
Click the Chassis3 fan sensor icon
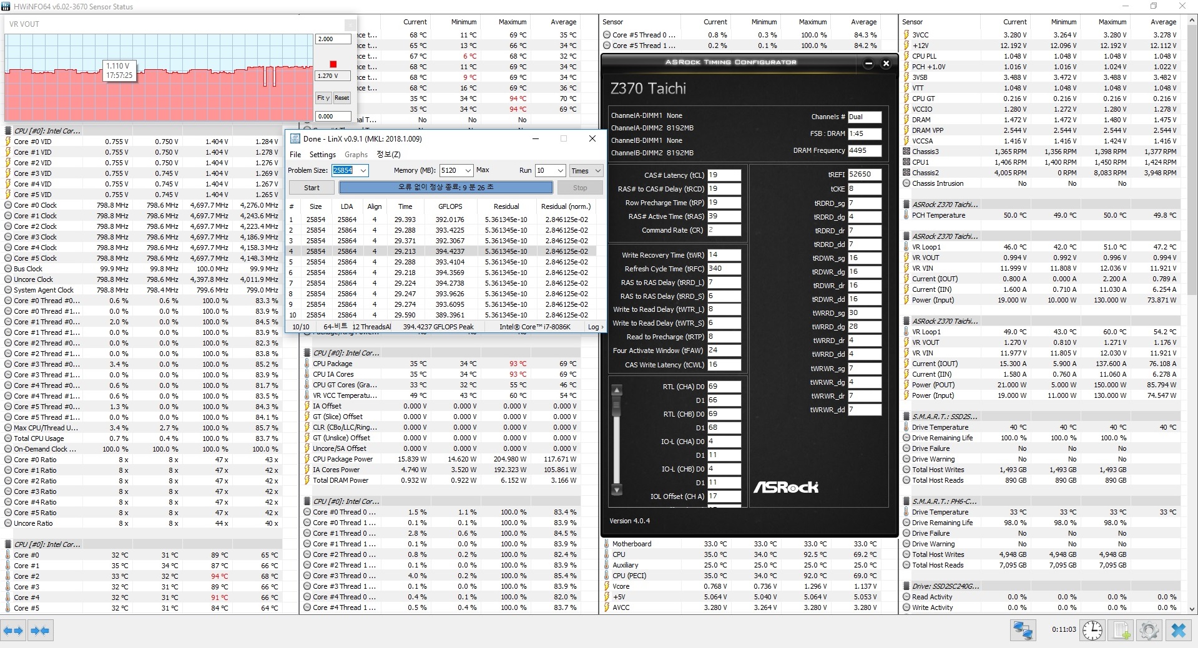tap(906, 152)
